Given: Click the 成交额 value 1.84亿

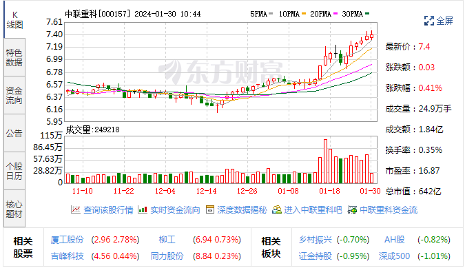Looking at the screenshot, I should [431, 130].
